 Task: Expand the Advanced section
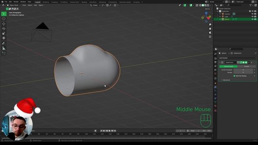[x=226, y=80]
